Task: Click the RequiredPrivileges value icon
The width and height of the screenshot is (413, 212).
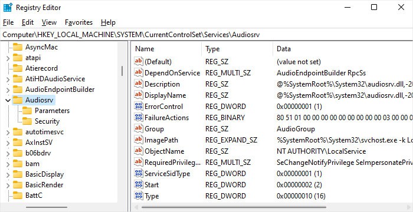Action: pyautogui.click(x=139, y=163)
